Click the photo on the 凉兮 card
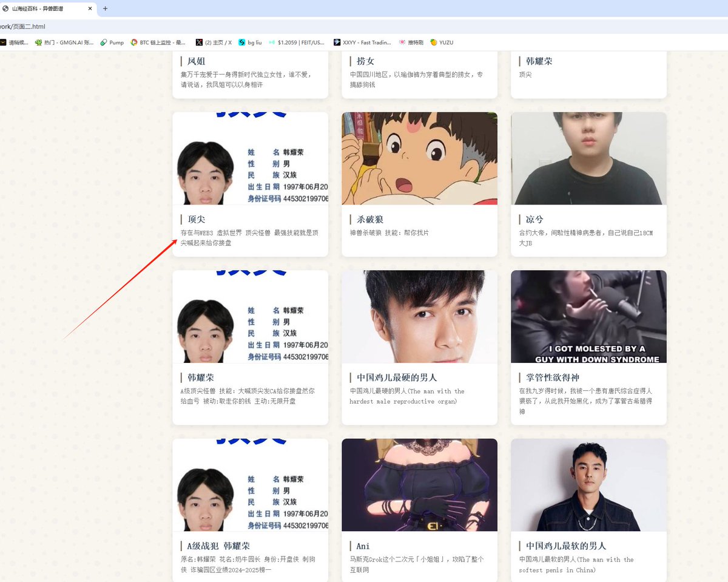 [x=588, y=158]
